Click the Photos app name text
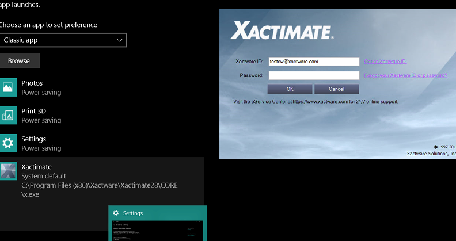Viewport: 456px width, 241px height. [32, 83]
